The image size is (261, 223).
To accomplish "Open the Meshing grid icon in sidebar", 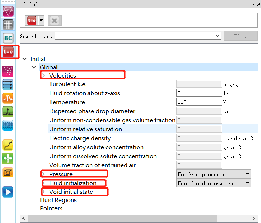I will (x=8, y=24).
